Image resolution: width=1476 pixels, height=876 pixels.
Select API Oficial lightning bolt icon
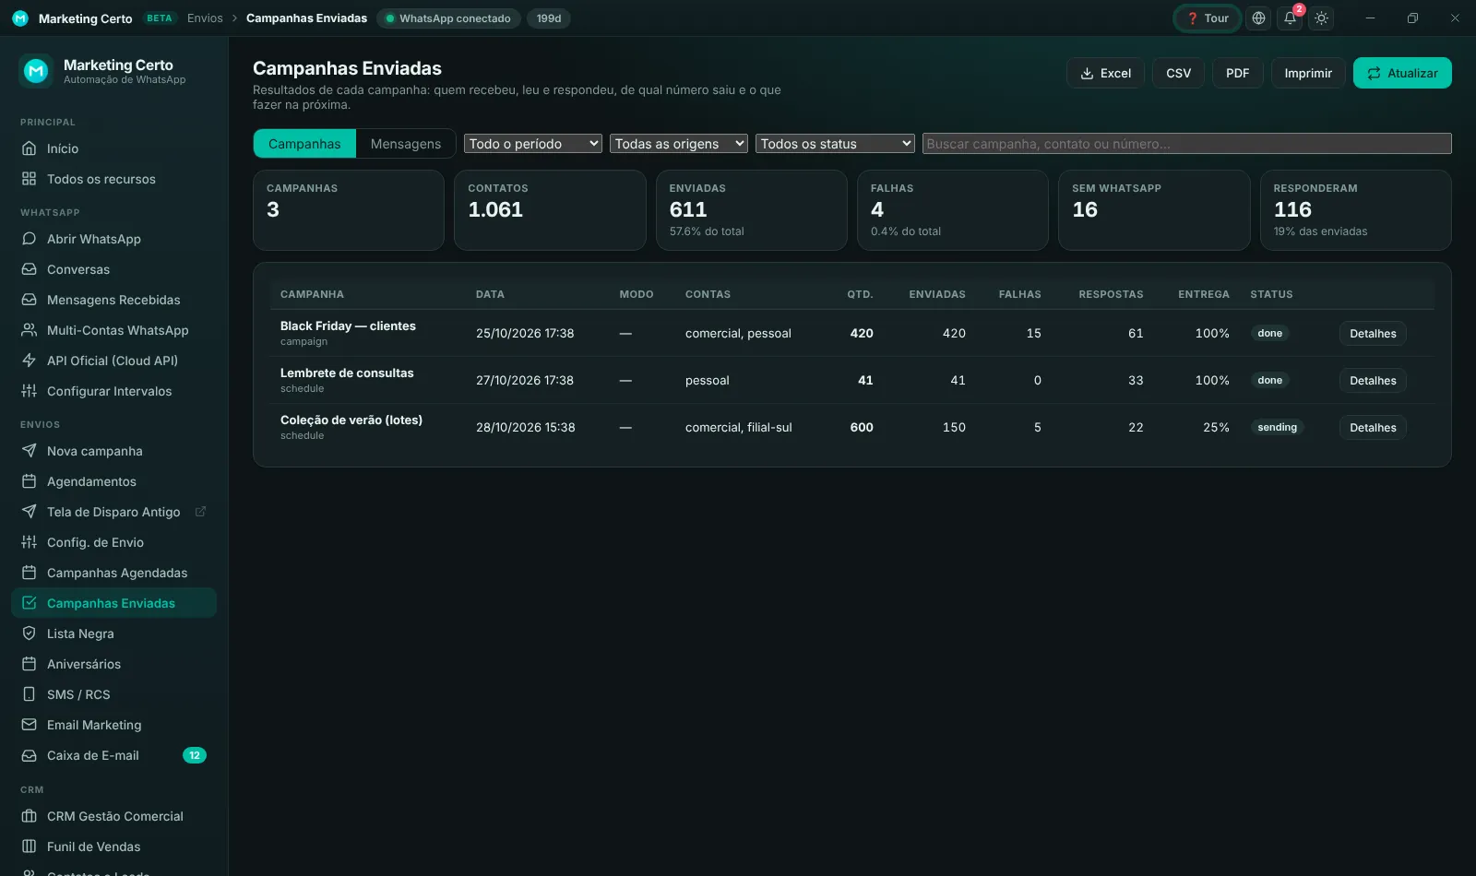[29, 361]
